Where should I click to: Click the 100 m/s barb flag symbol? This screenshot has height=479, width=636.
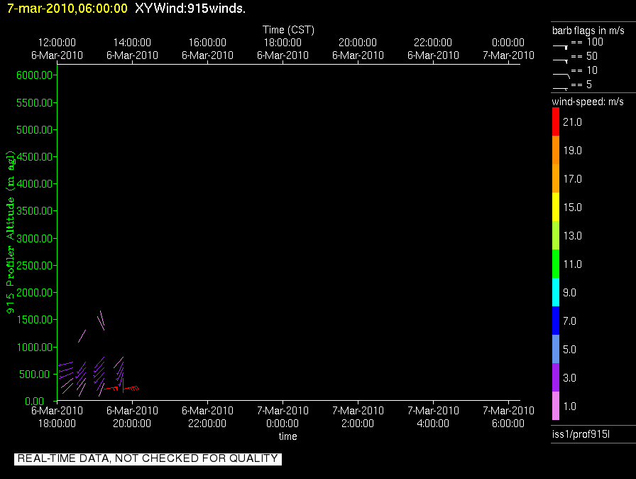click(x=560, y=47)
